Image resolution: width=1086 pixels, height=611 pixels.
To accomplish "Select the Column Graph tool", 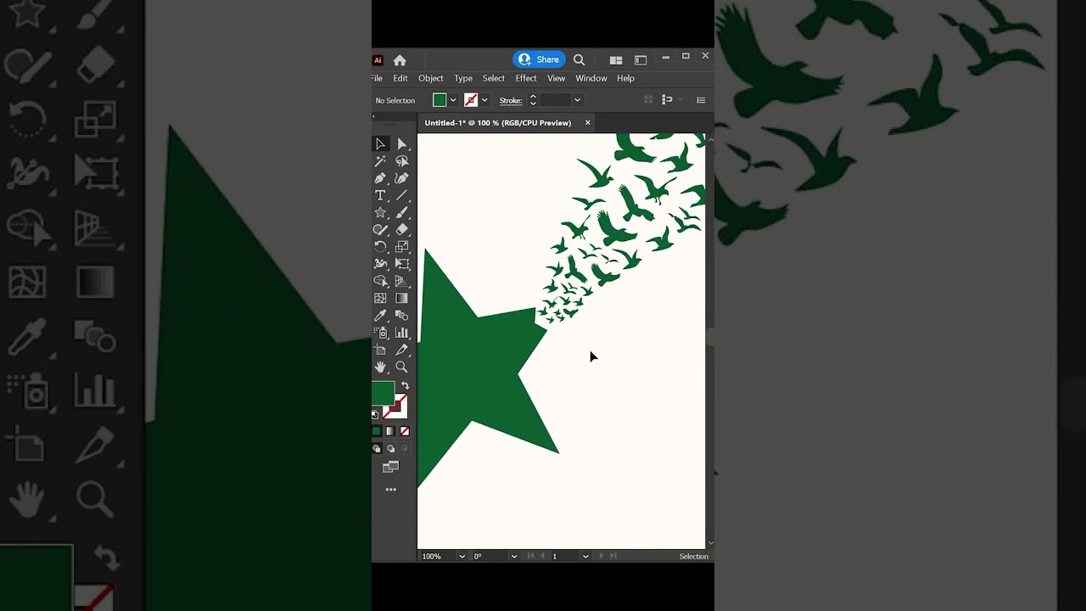I will (402, 333).
